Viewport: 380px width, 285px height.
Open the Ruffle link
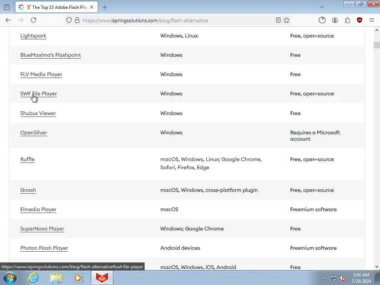point(27,159)
